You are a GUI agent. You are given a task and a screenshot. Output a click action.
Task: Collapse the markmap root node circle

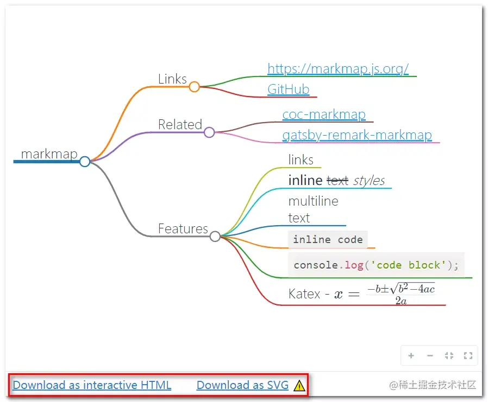[85, 162]
